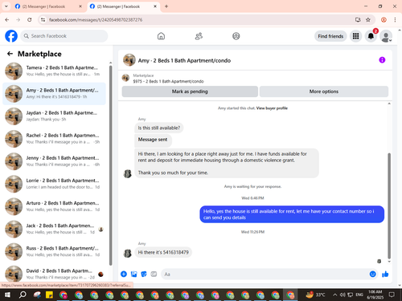Attach a photo using the image icon
Viewport: 402px width, 301px height.
[133, 274]
